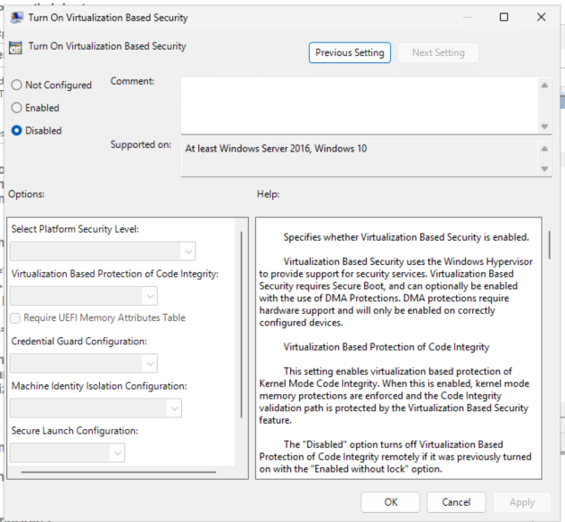
Task: Click the Comment box scroll up arrow
Action: (x=544, y=86)
